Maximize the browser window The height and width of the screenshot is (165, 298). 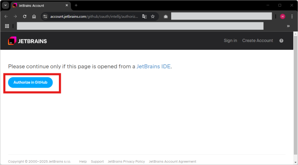(280, 5)
